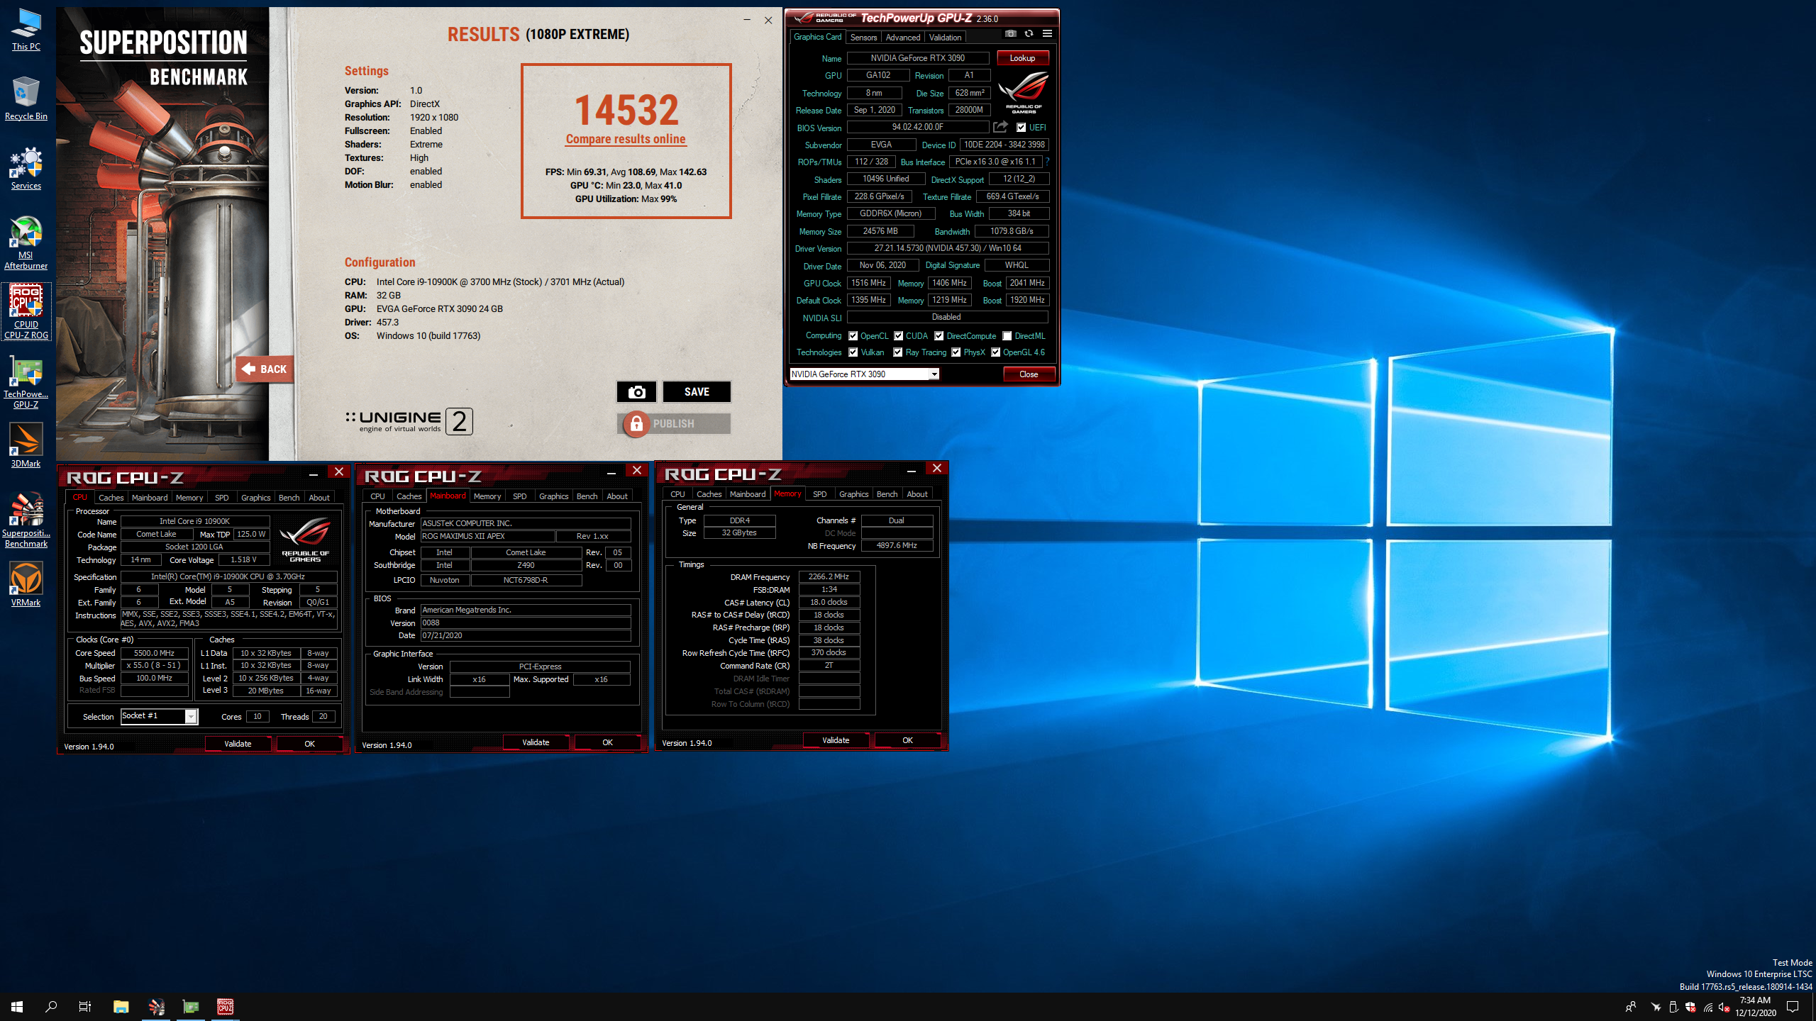The width and height of the screenshot is (1816, 1021).
Task: Click the GPU-Z screenshot camera icon
Action: tap(1010, 33)
